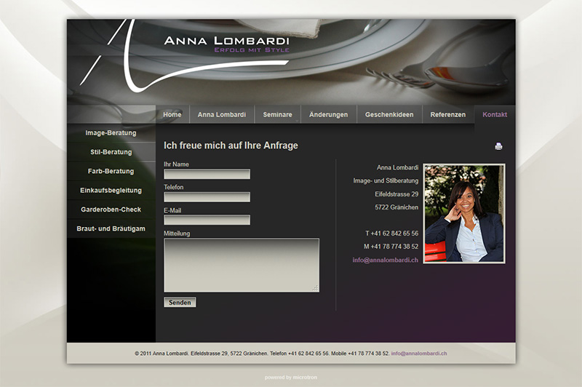Go to Anna Lombardi navigation tab
The width and height of the screenshot is (582, 387).
pos(222,115)
